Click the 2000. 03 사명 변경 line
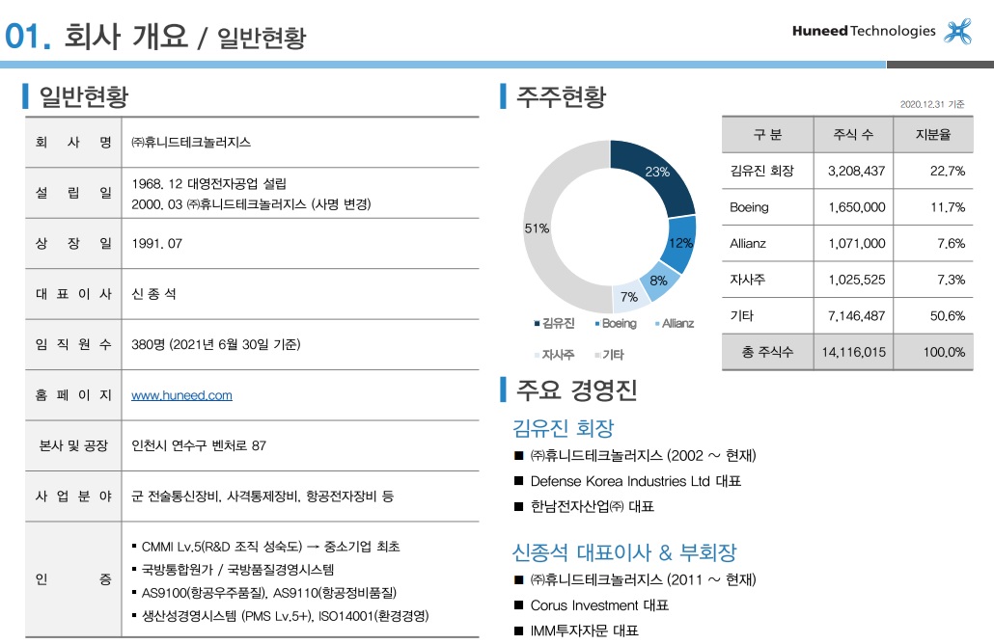The height and width of the screenshot is (644, 994). [251, 204]
